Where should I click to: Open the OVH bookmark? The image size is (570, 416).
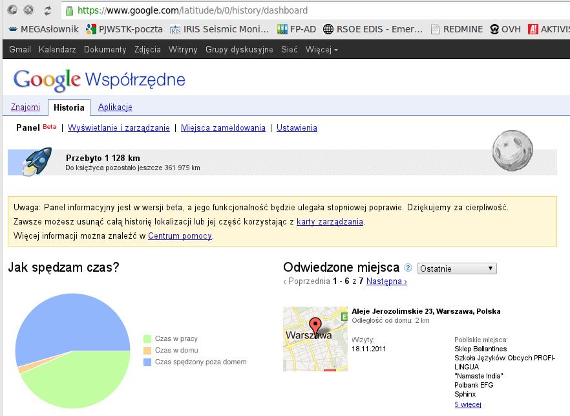(505, 29)
